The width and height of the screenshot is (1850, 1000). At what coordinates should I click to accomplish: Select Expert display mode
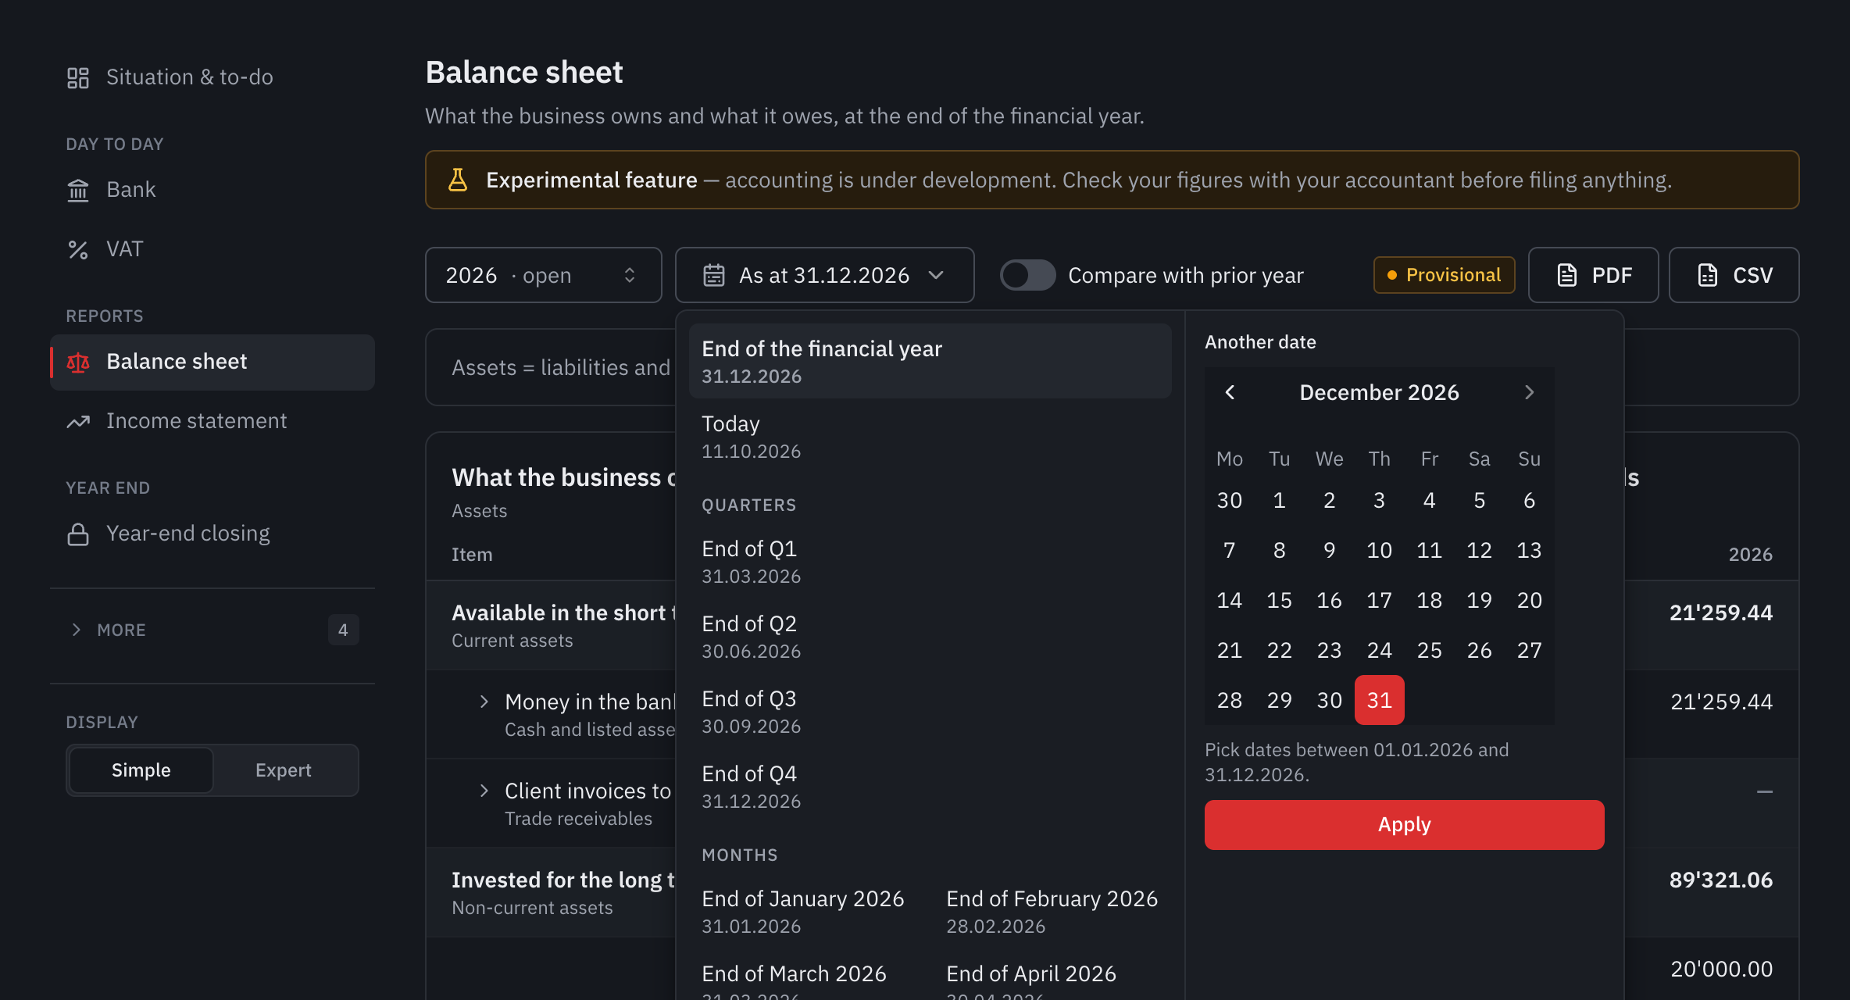tap(284, 770)
